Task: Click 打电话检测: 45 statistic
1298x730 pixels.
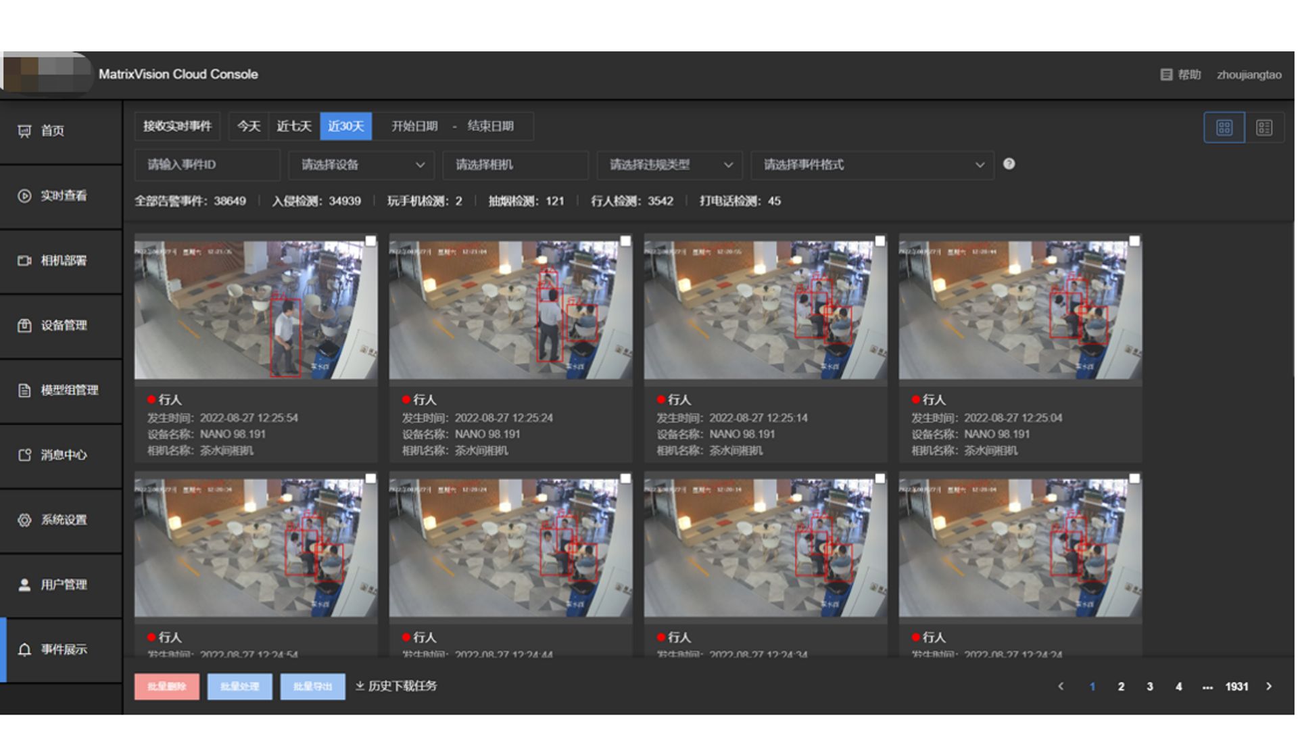Action: (740, 201)
